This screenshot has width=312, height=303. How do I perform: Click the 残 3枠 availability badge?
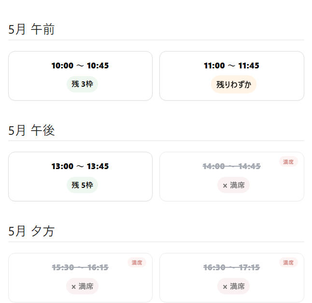click(x=82, y=84)
